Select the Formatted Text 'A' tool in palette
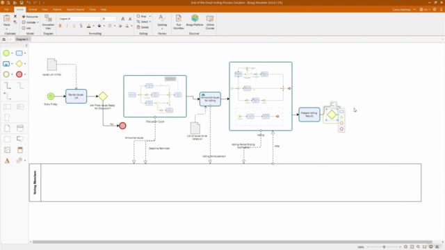The height and width of the screenshot is (250, 445). 8,160
